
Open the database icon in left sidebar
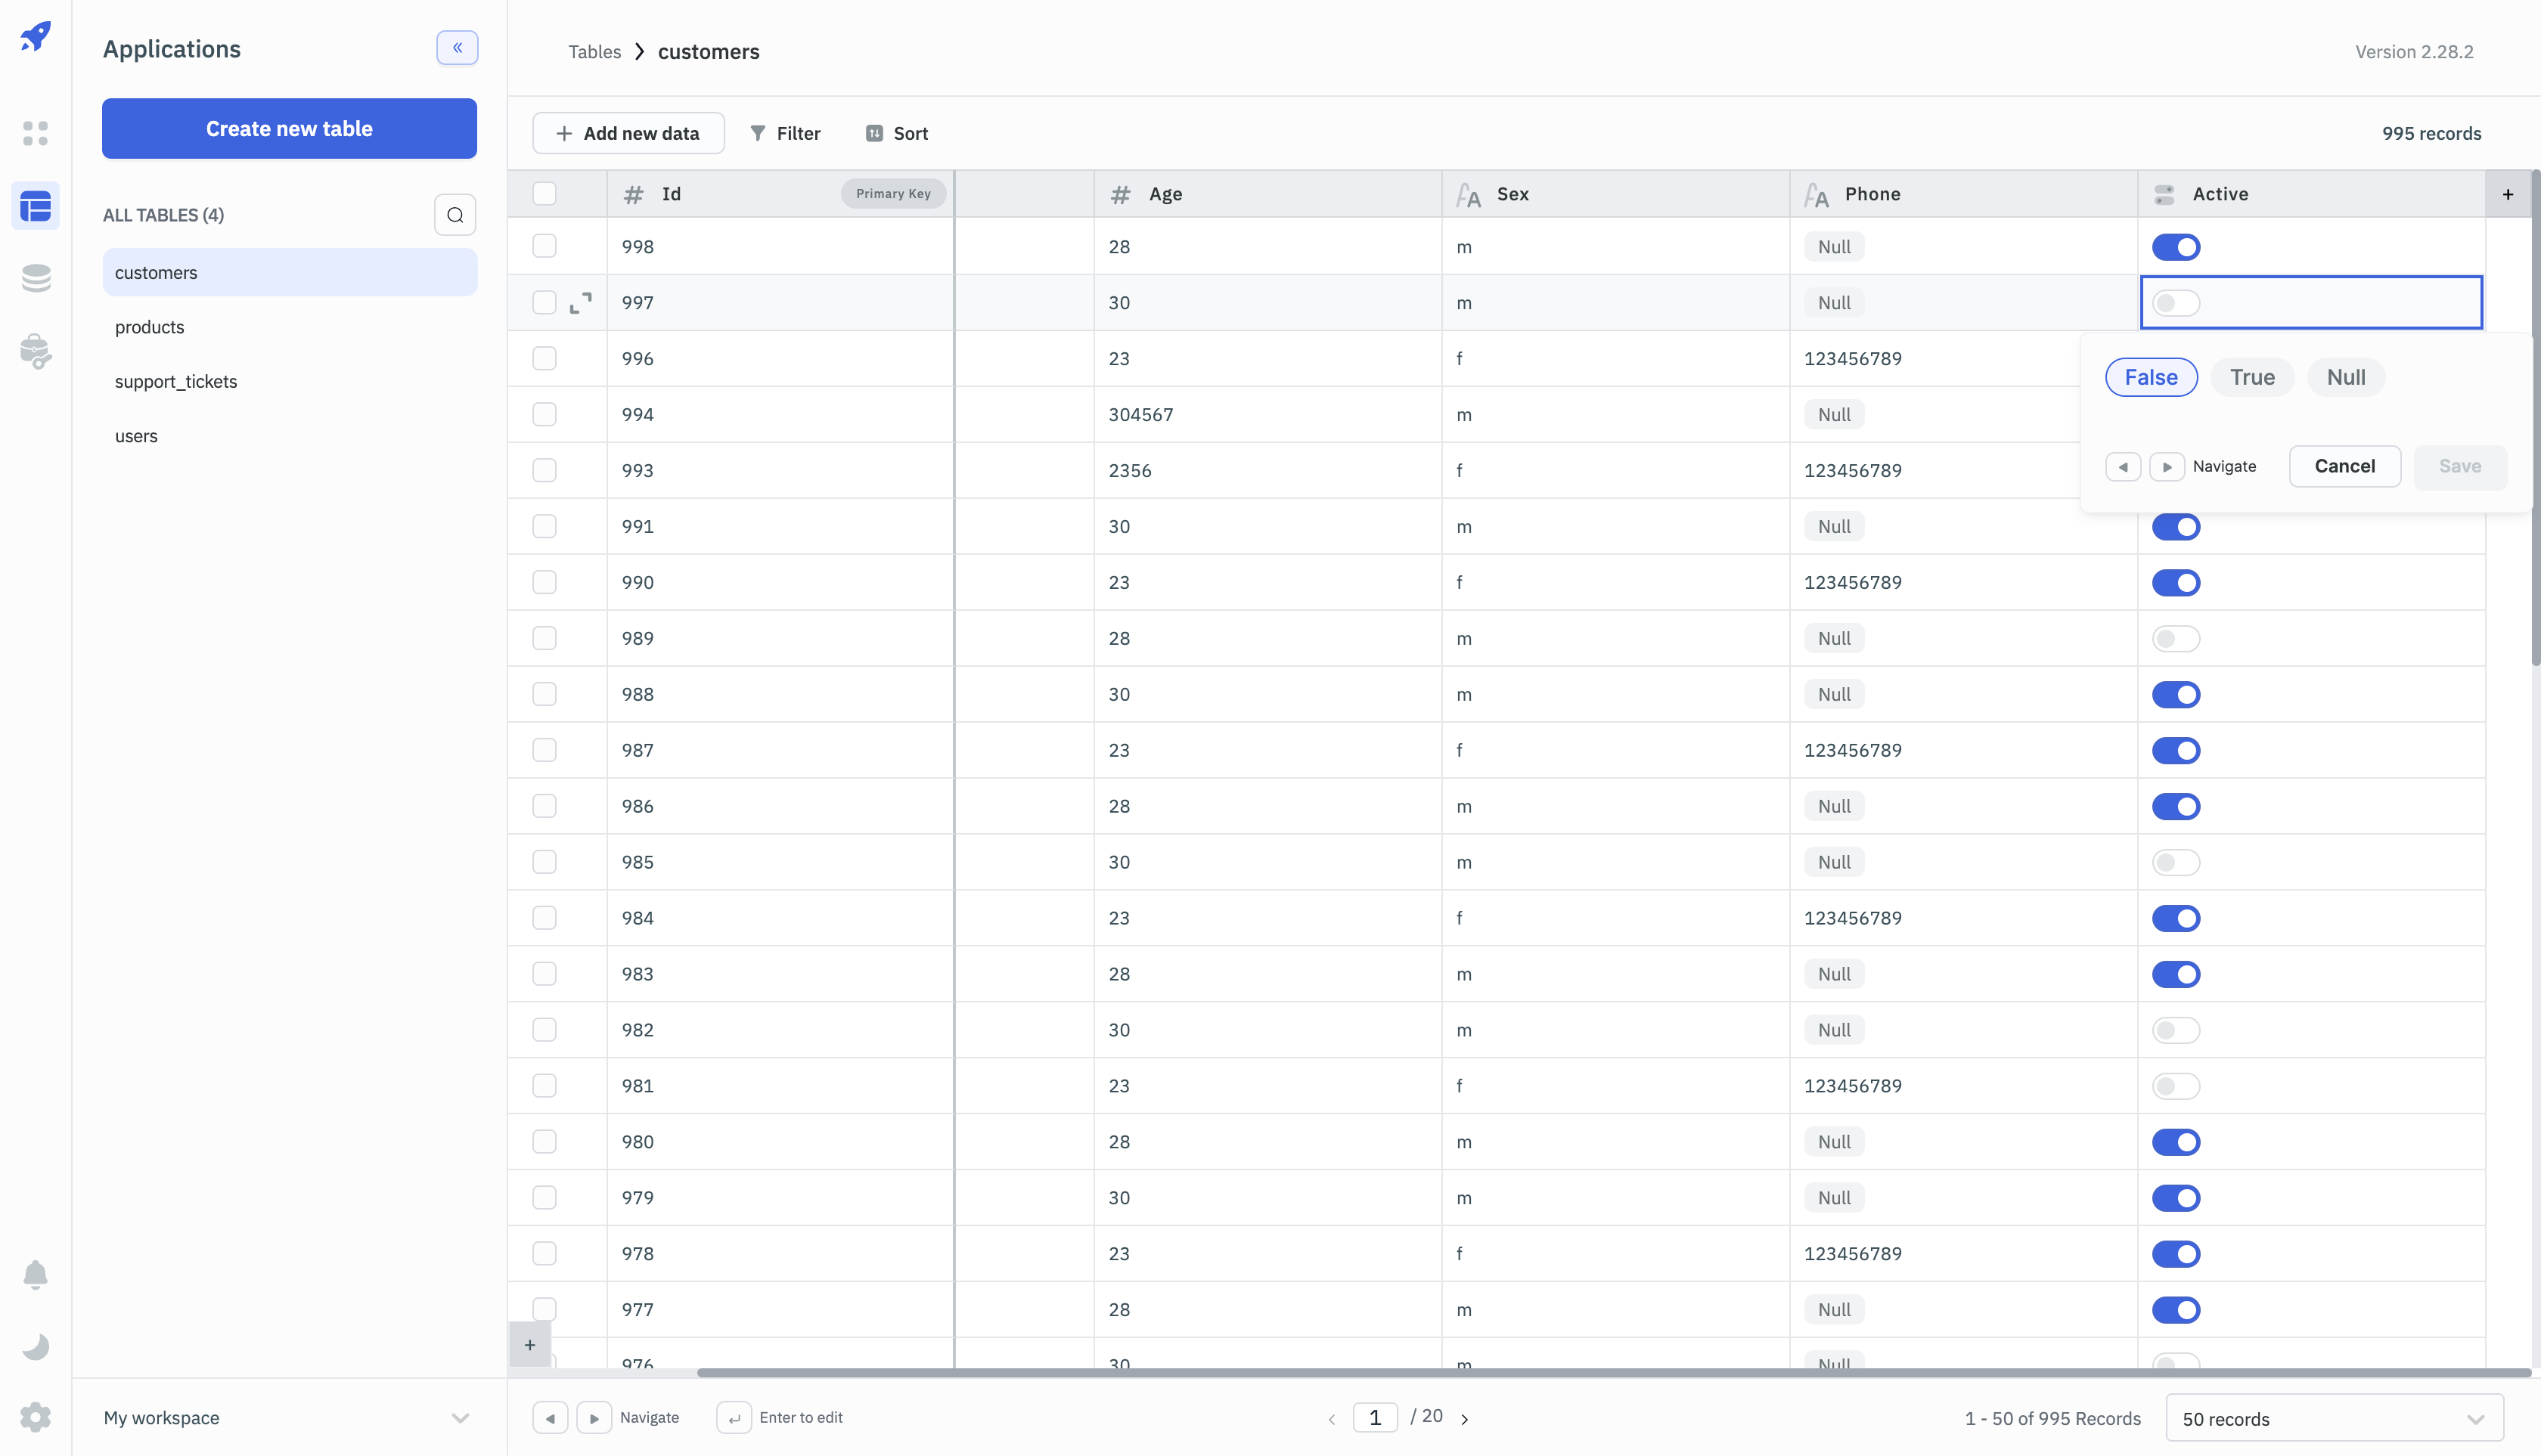click(36, 278)
